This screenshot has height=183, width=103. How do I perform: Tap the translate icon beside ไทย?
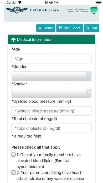[88, 28]
